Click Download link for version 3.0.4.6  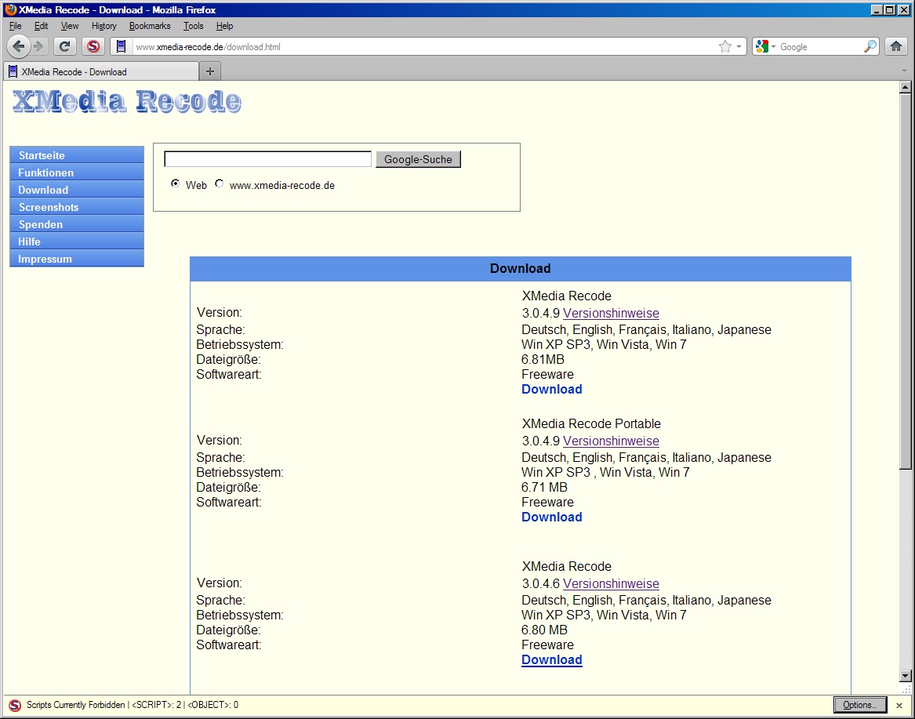tap(551, 659)
